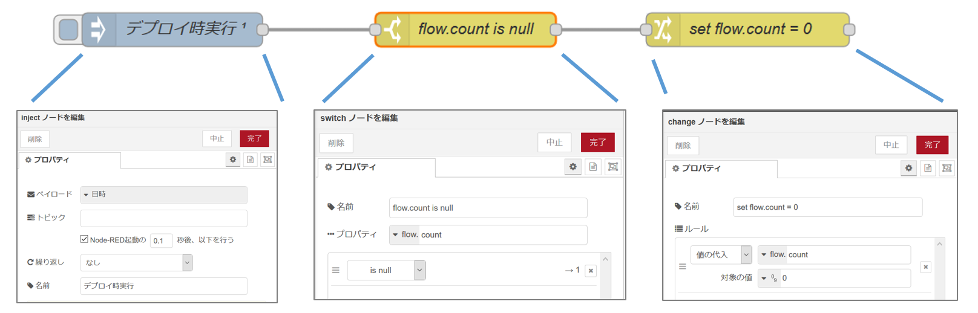Click 削除 in the switch node editor

click(x=336, y=143)
